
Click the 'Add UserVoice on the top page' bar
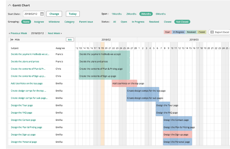119,83
